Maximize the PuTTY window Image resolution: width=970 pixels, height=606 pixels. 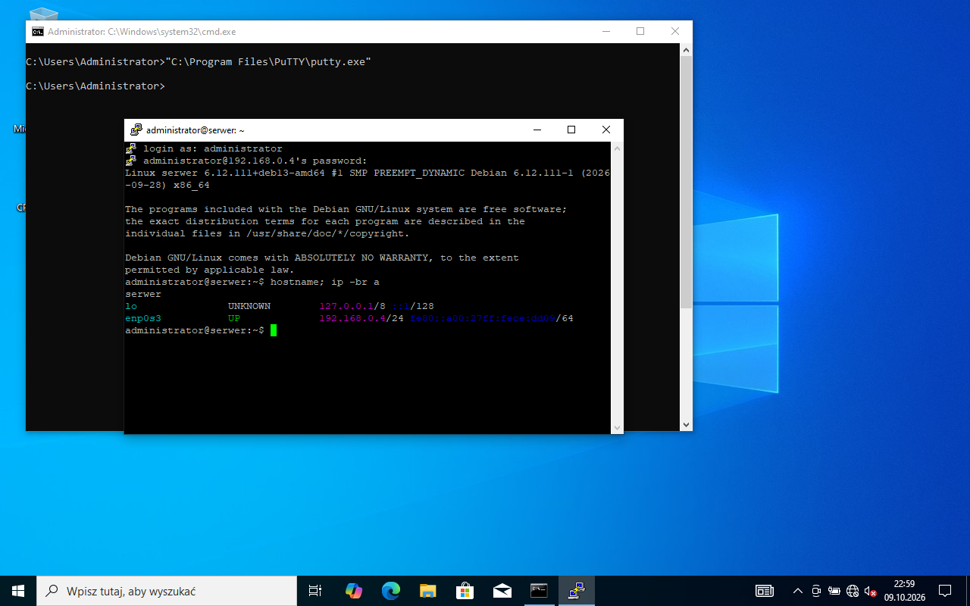pyautogui.click(x=571, y=130)
